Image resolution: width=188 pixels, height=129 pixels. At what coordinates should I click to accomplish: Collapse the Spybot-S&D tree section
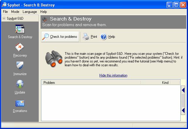(4, 18)
